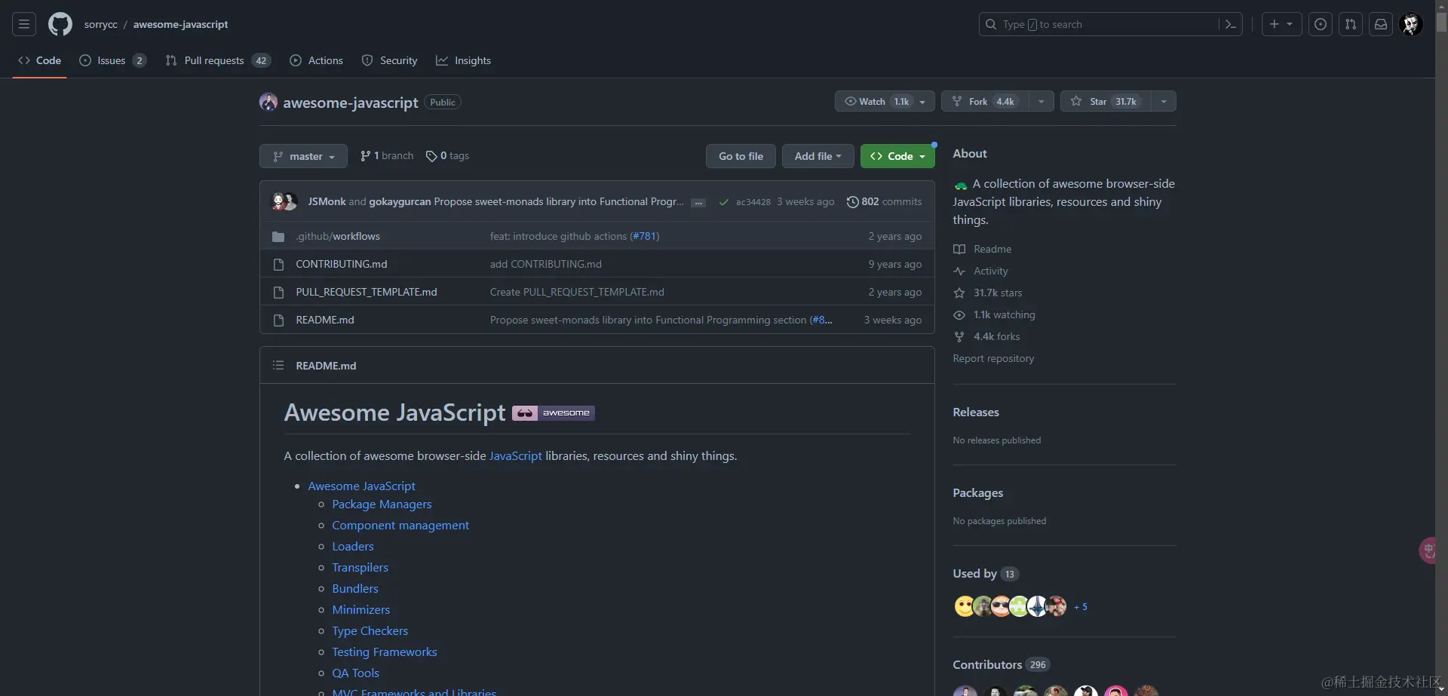Go to GitHub homepage via Octocat logo
This screenshot has height=696, width=1448.
click(x=60, y=24)
